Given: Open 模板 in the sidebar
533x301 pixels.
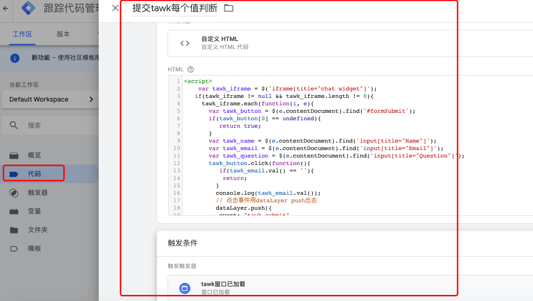Looking at the screenshot, I should (34, 248).
